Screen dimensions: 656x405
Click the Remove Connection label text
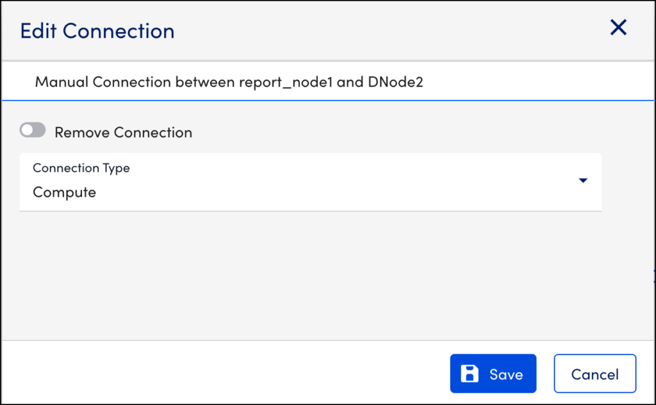(x=123, y=133)
